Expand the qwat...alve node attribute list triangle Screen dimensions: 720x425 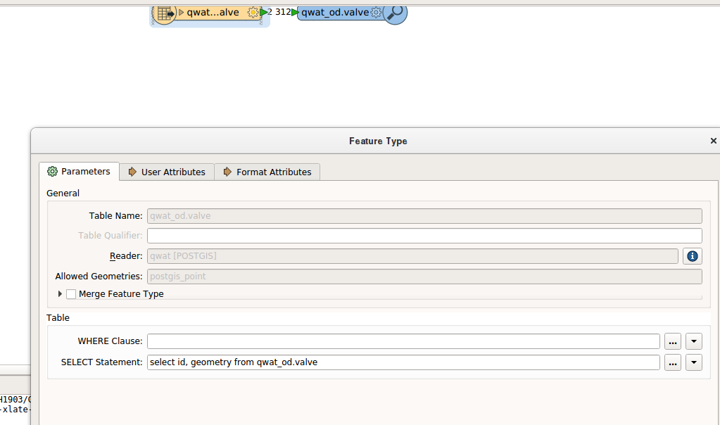(180, 12)
